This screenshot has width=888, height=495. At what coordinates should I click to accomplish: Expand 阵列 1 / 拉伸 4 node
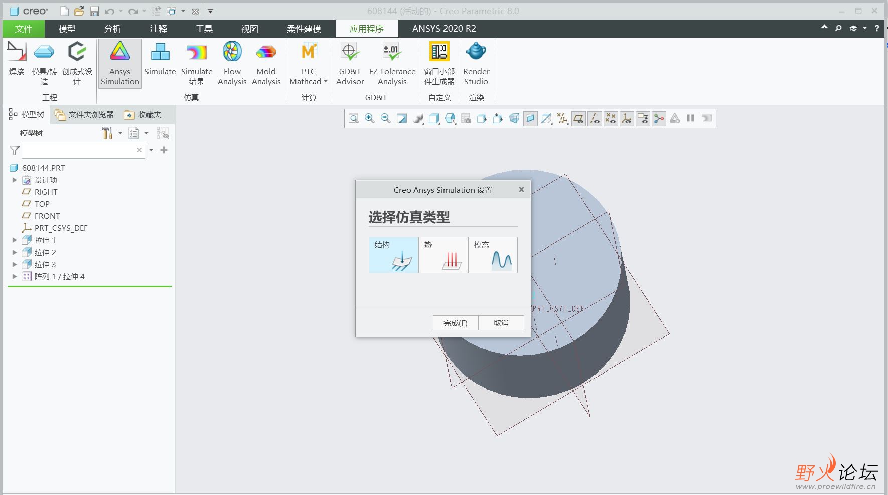point(15,276)
